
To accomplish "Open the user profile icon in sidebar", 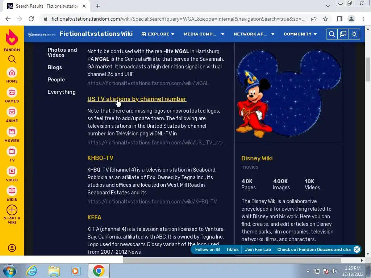I will pyautogui.click(x=12, y=248).
